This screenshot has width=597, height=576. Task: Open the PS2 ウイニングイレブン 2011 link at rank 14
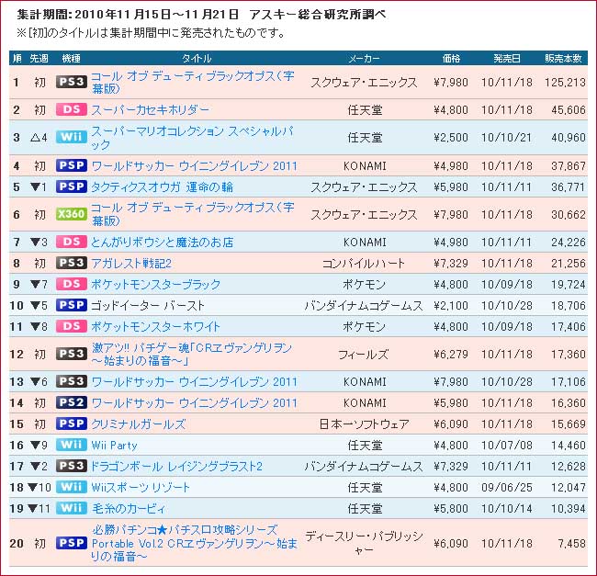point(194,402)
